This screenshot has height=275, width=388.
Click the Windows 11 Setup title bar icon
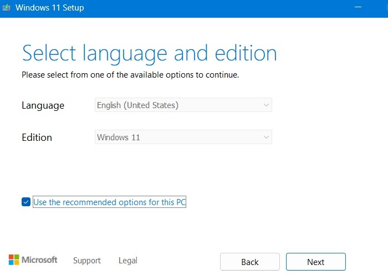[x=6, y=7]
